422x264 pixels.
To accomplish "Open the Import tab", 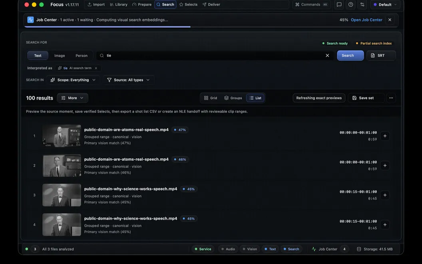I will pos(96,4).
